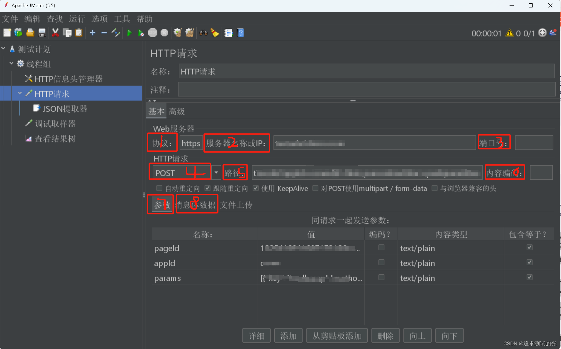Screen dimensions: 561x349
Task: Enable the 与浏览器兼容的头 checkbox
Action: 435,188
